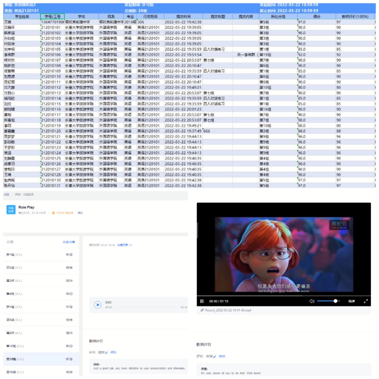Click the pencil icon next to 82分
Image resolution: width=379 pixels, height=379 pixels.
point(106,352)
